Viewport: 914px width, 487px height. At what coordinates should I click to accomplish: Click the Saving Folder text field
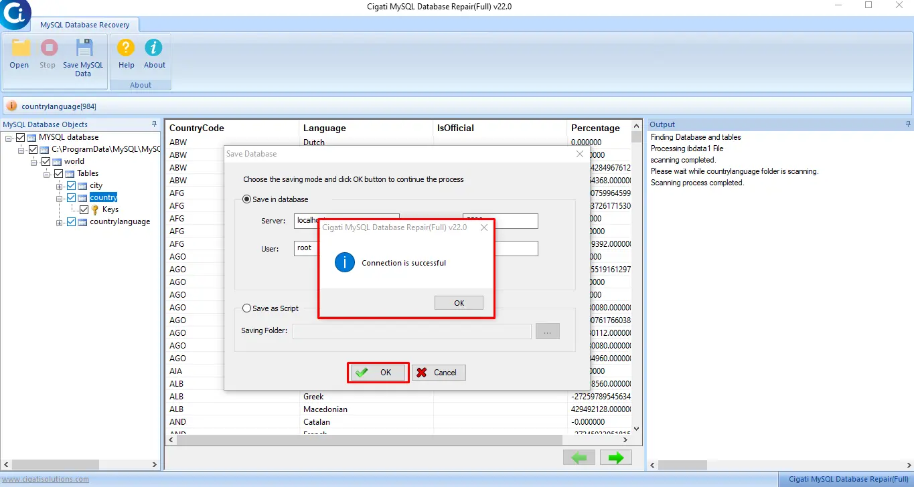pyautogui.click(x=412, y=331)
